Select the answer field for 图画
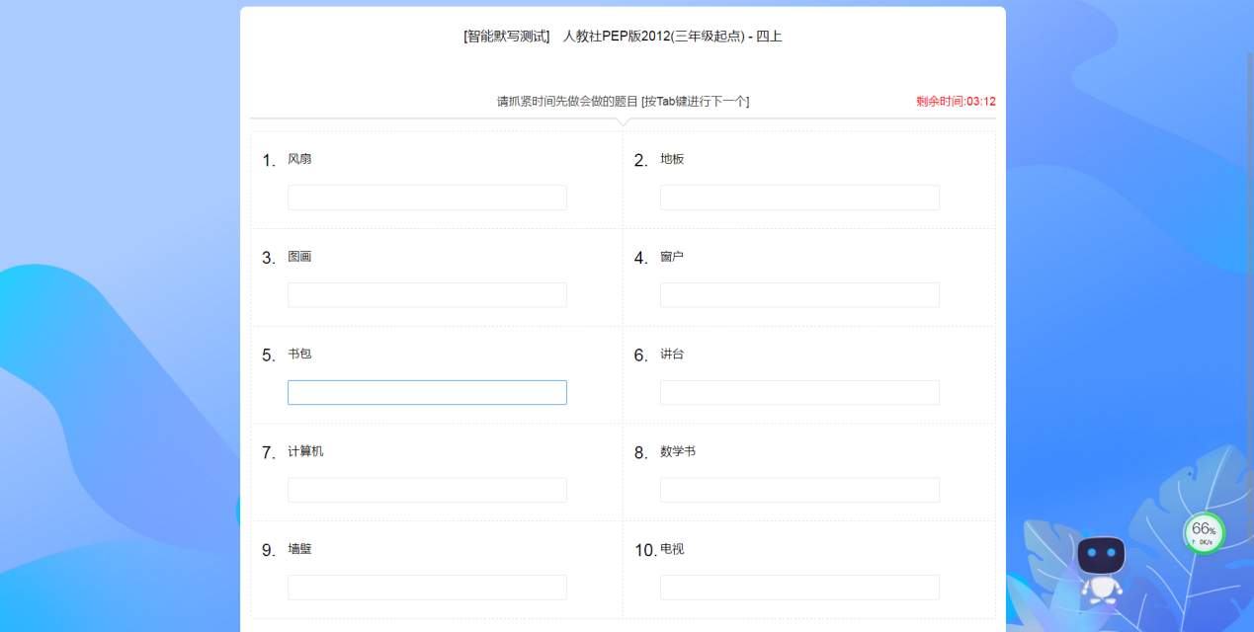The width and height of the screenshot is (1254, 632). (427, 295)
